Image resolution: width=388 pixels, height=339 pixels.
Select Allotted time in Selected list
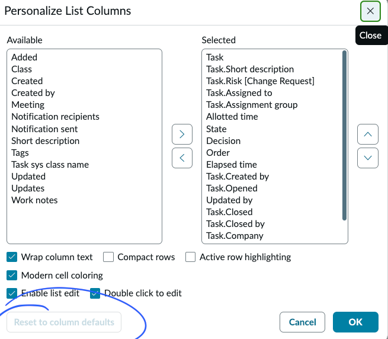pos(232,117)
